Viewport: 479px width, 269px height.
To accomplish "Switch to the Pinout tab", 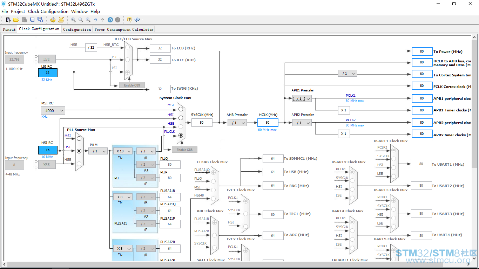I will [x=9, y=29].
